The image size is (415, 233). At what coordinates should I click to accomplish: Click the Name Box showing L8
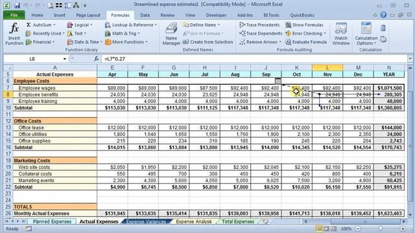pyautogui.click(x=32, y=59)
